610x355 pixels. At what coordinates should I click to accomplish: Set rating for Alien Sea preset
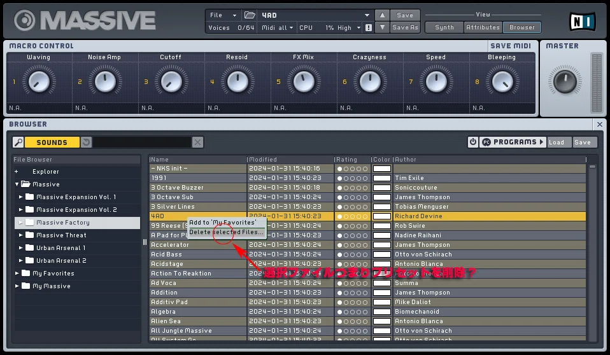352,321
